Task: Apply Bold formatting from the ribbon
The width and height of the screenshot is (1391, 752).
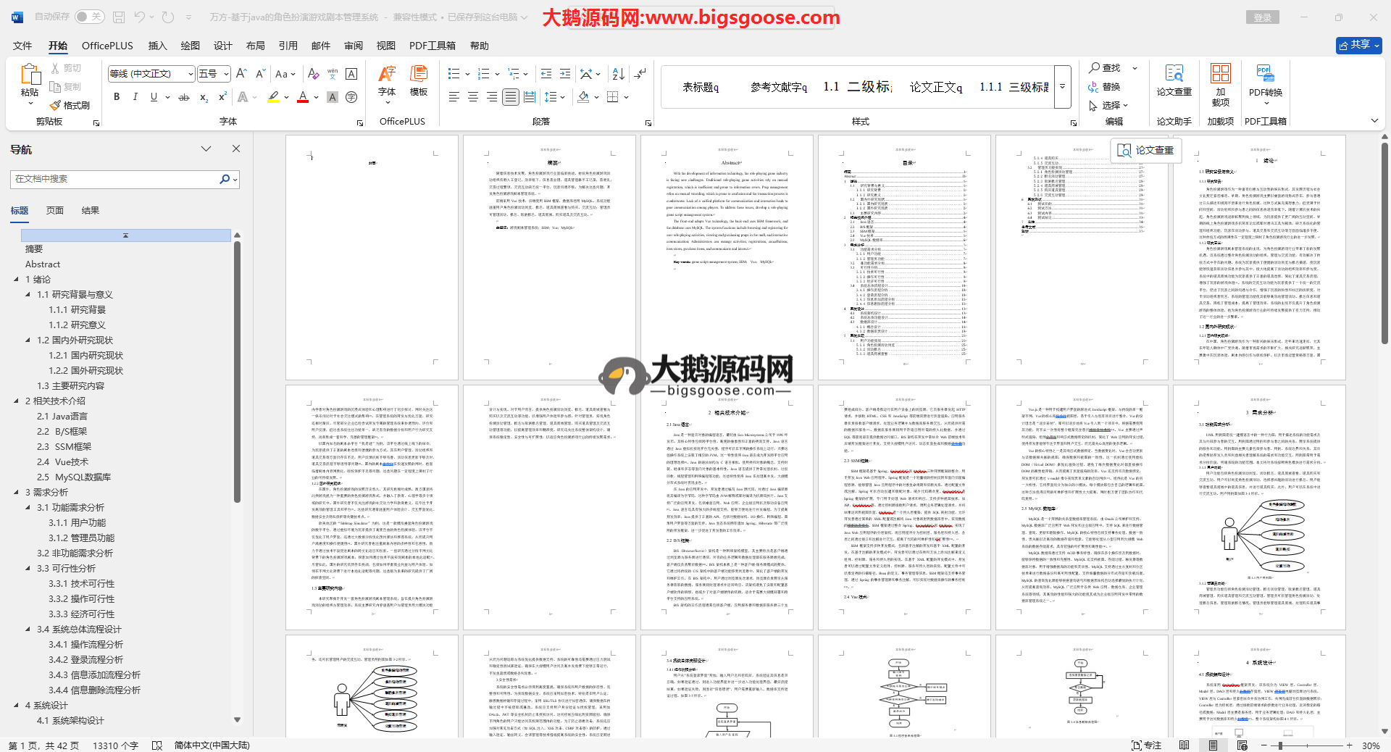Action: [x=117, y=97]
